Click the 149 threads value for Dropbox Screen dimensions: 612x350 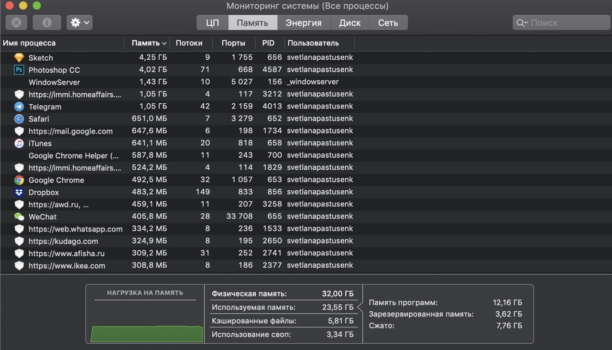203,192
